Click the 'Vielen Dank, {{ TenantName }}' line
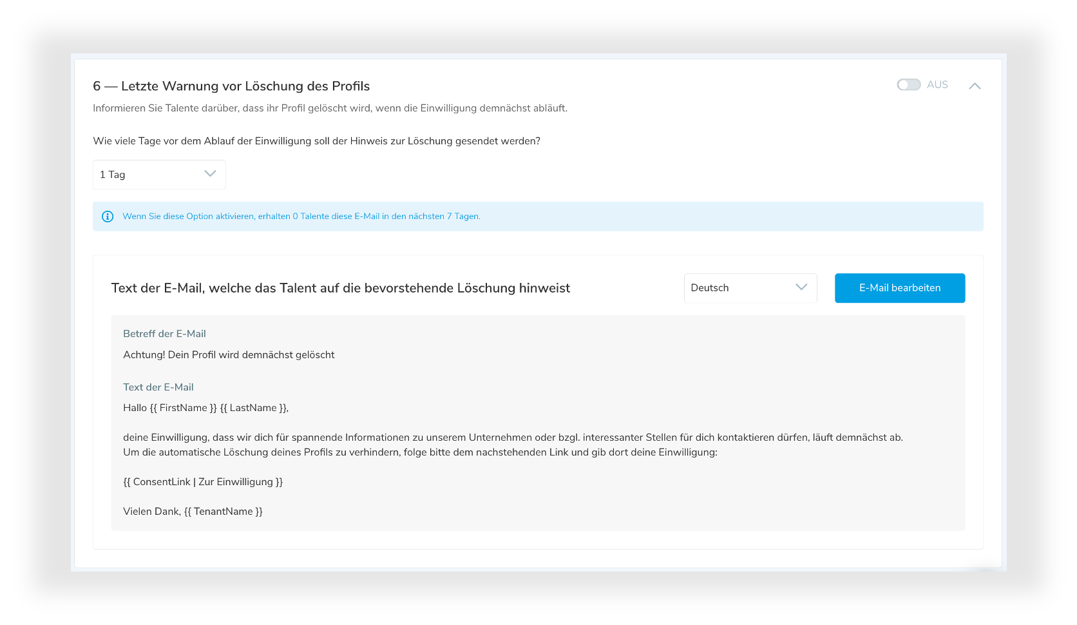The width and height of the screenshot is (1077, 625). coord(193,512)
